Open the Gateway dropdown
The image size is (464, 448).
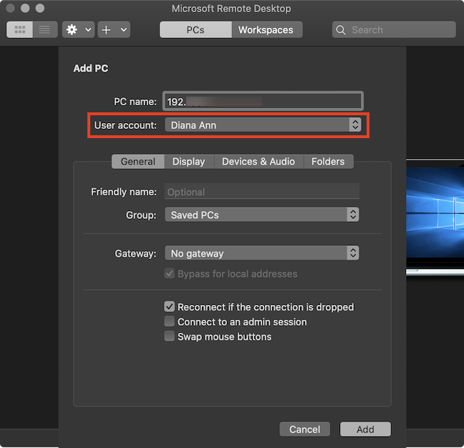click(262, 253)
